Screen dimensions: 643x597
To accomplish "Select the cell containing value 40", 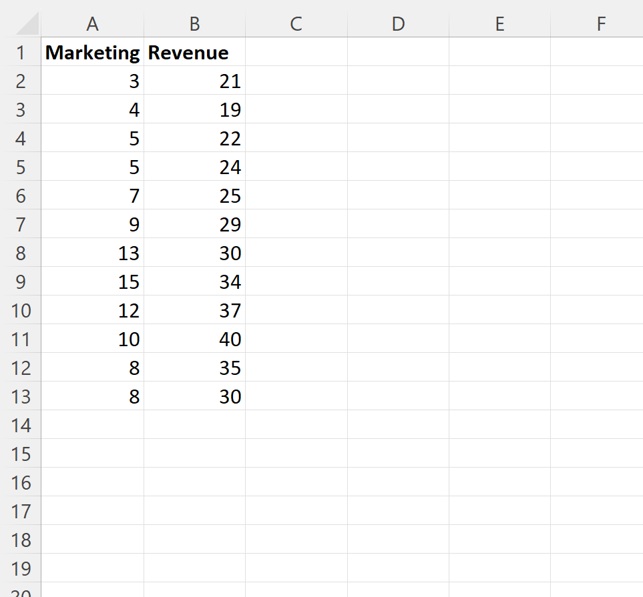I will coord(194,339).
